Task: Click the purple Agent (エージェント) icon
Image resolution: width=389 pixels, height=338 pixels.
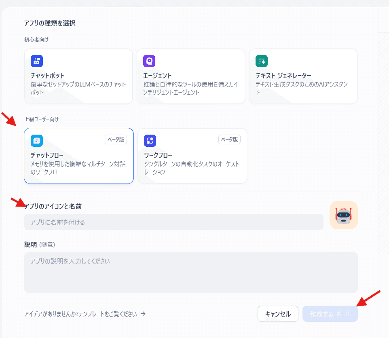Action: 149,61
